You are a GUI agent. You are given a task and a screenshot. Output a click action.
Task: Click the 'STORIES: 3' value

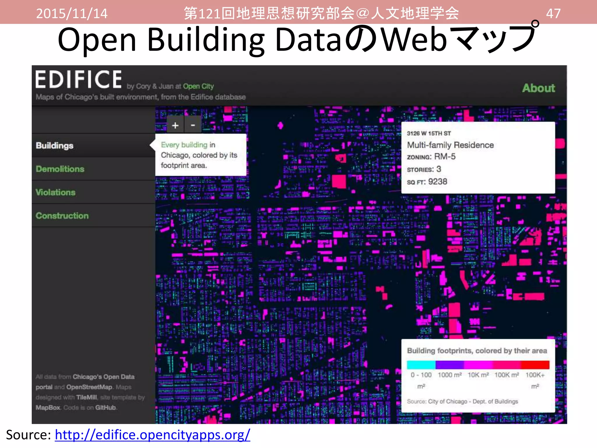pyautogui.click(x=424, y=169)
